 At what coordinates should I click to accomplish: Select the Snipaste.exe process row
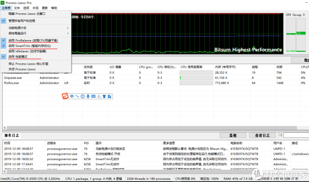[x=156, y=78]
